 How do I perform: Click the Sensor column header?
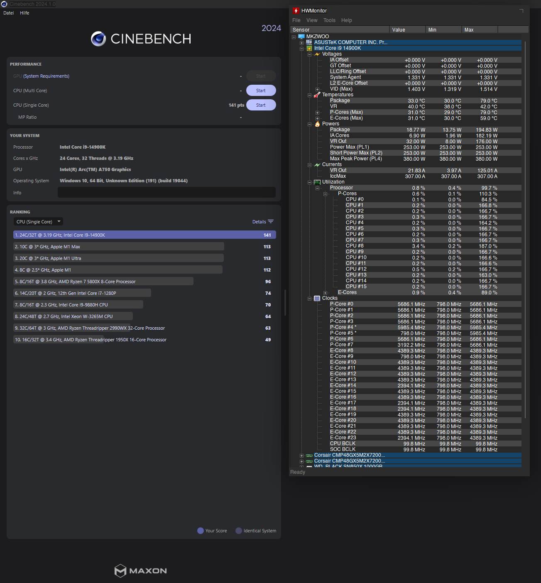(340, 29)
